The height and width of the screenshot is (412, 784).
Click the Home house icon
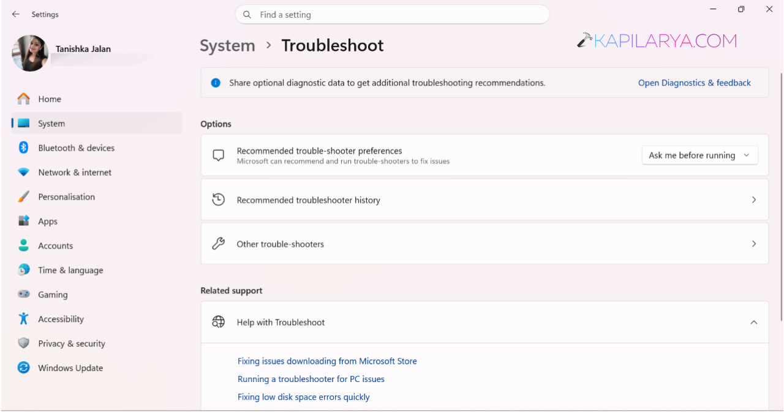pyautogui.click(x=23, y=99)
